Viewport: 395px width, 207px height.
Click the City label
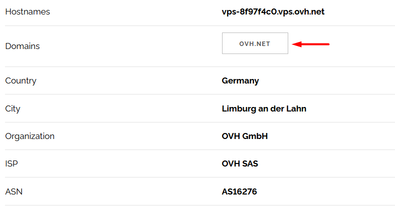13,109
